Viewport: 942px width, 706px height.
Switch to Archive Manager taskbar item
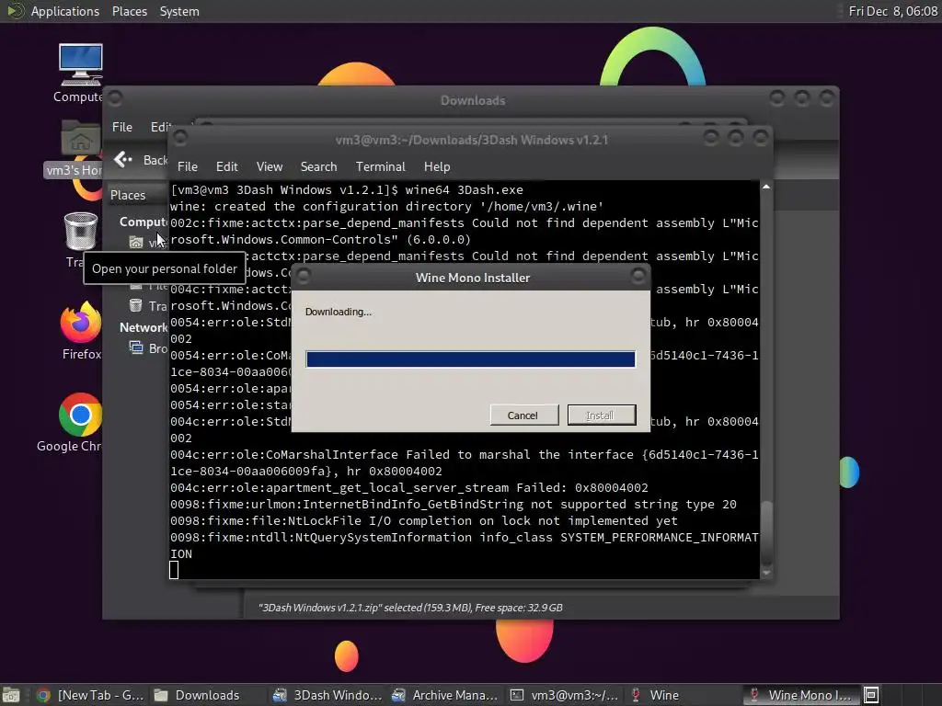point(445,695)
